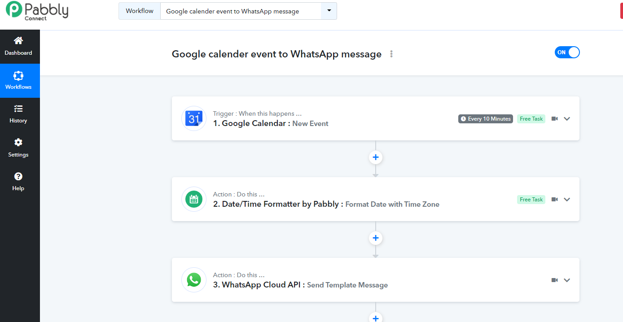Add step after Google Calendar trigger
Viewport: 623px width, 322px height.
click(376, 157)
